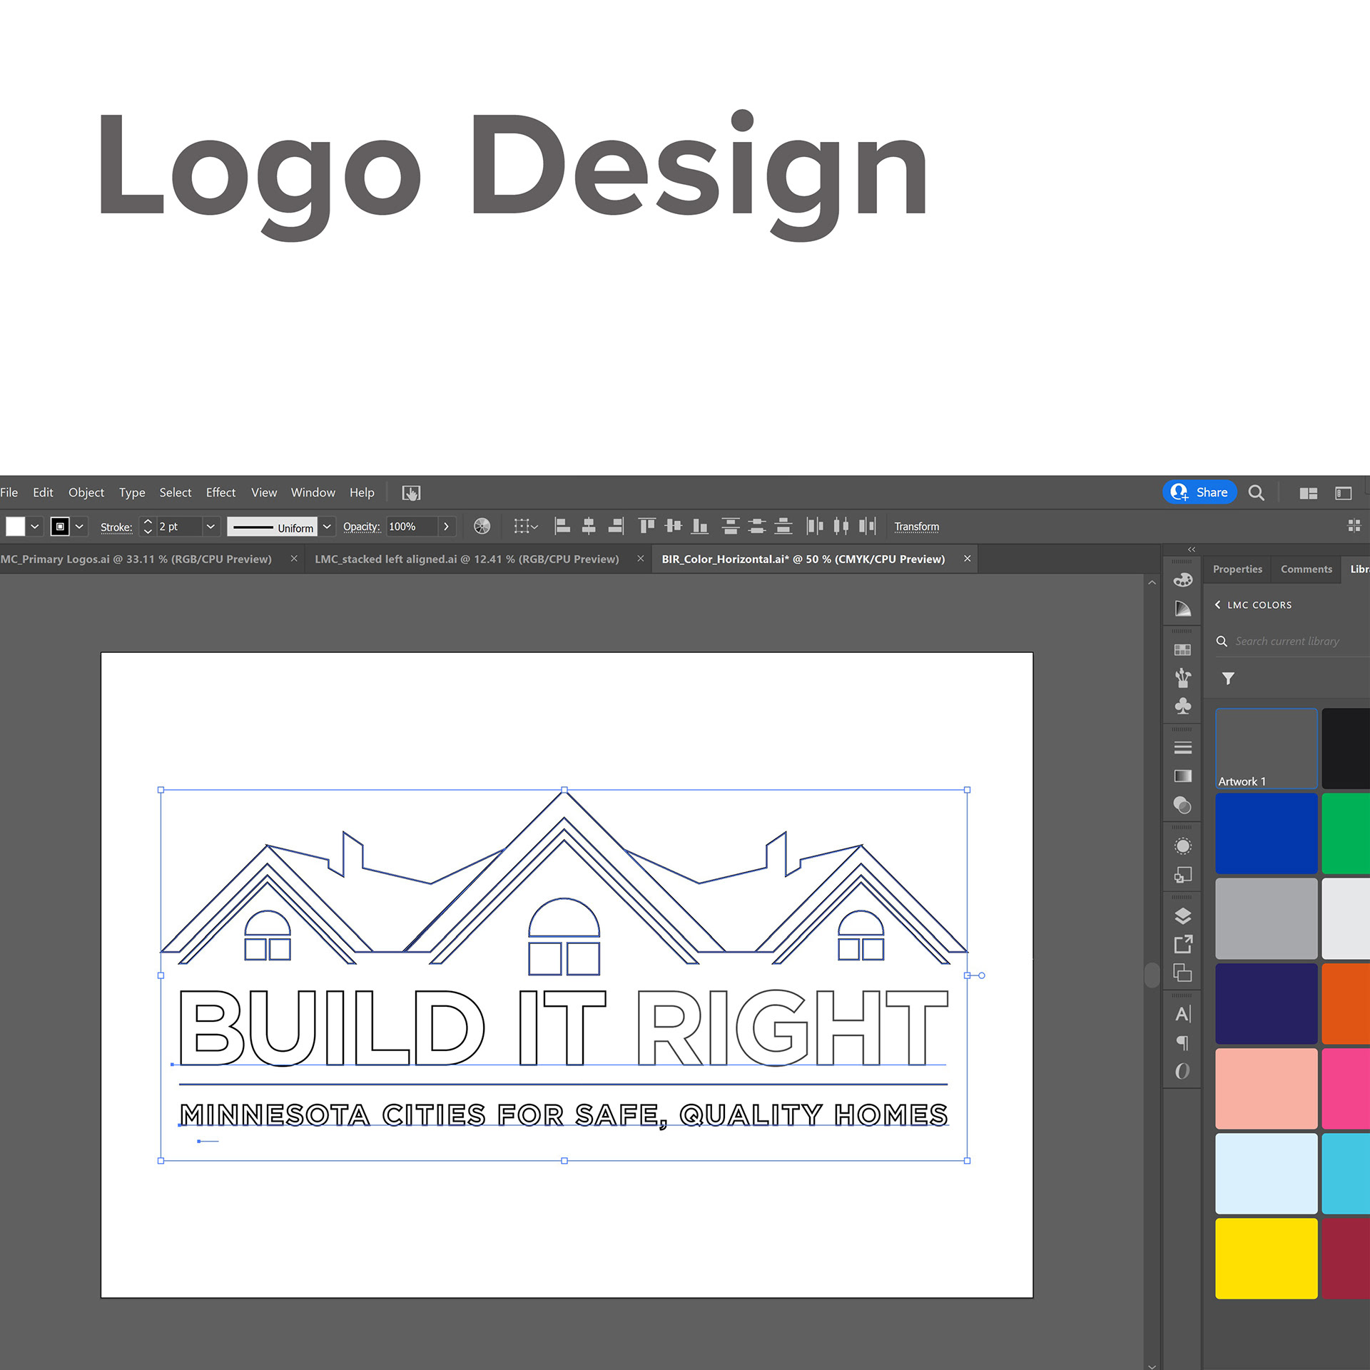Click Vertical Distribute Center icon
This screenshot has height=1370, width=1370.
point(756,527)
